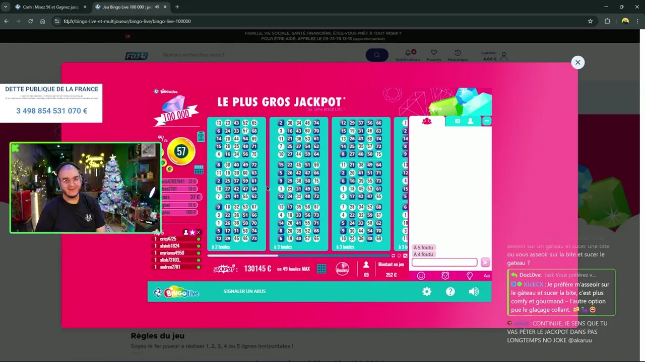Select player ericj4725 in the ranking
This screenshot has width=645, height=362.
pos(177,239)
